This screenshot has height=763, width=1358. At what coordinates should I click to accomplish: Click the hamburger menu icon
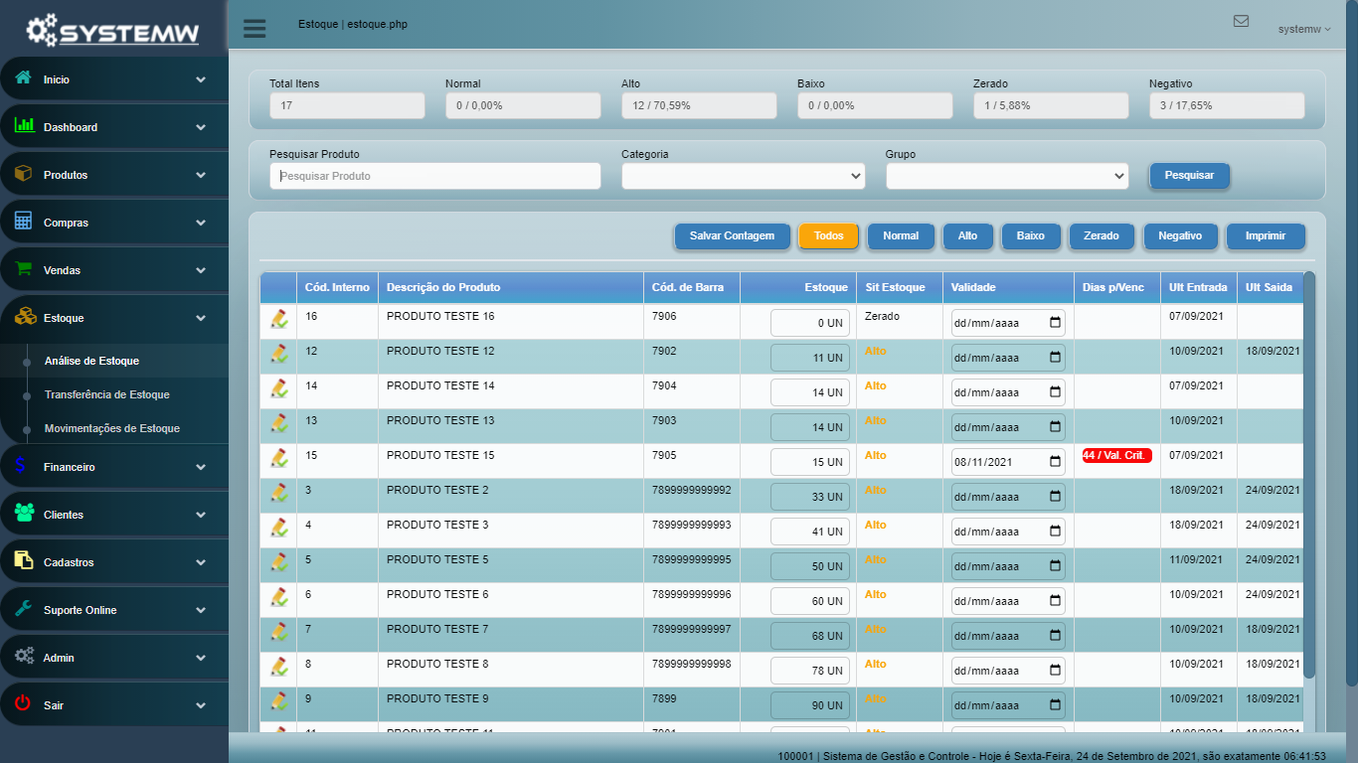coord(255,28)
